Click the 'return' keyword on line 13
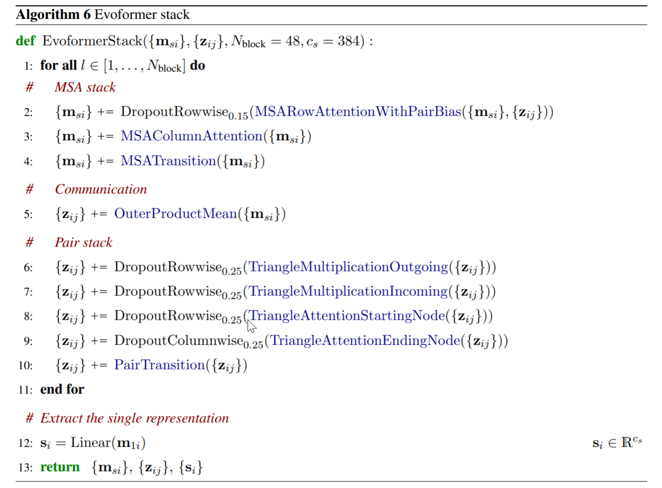The height and width of the screenshot is (488, 662). 60,467
